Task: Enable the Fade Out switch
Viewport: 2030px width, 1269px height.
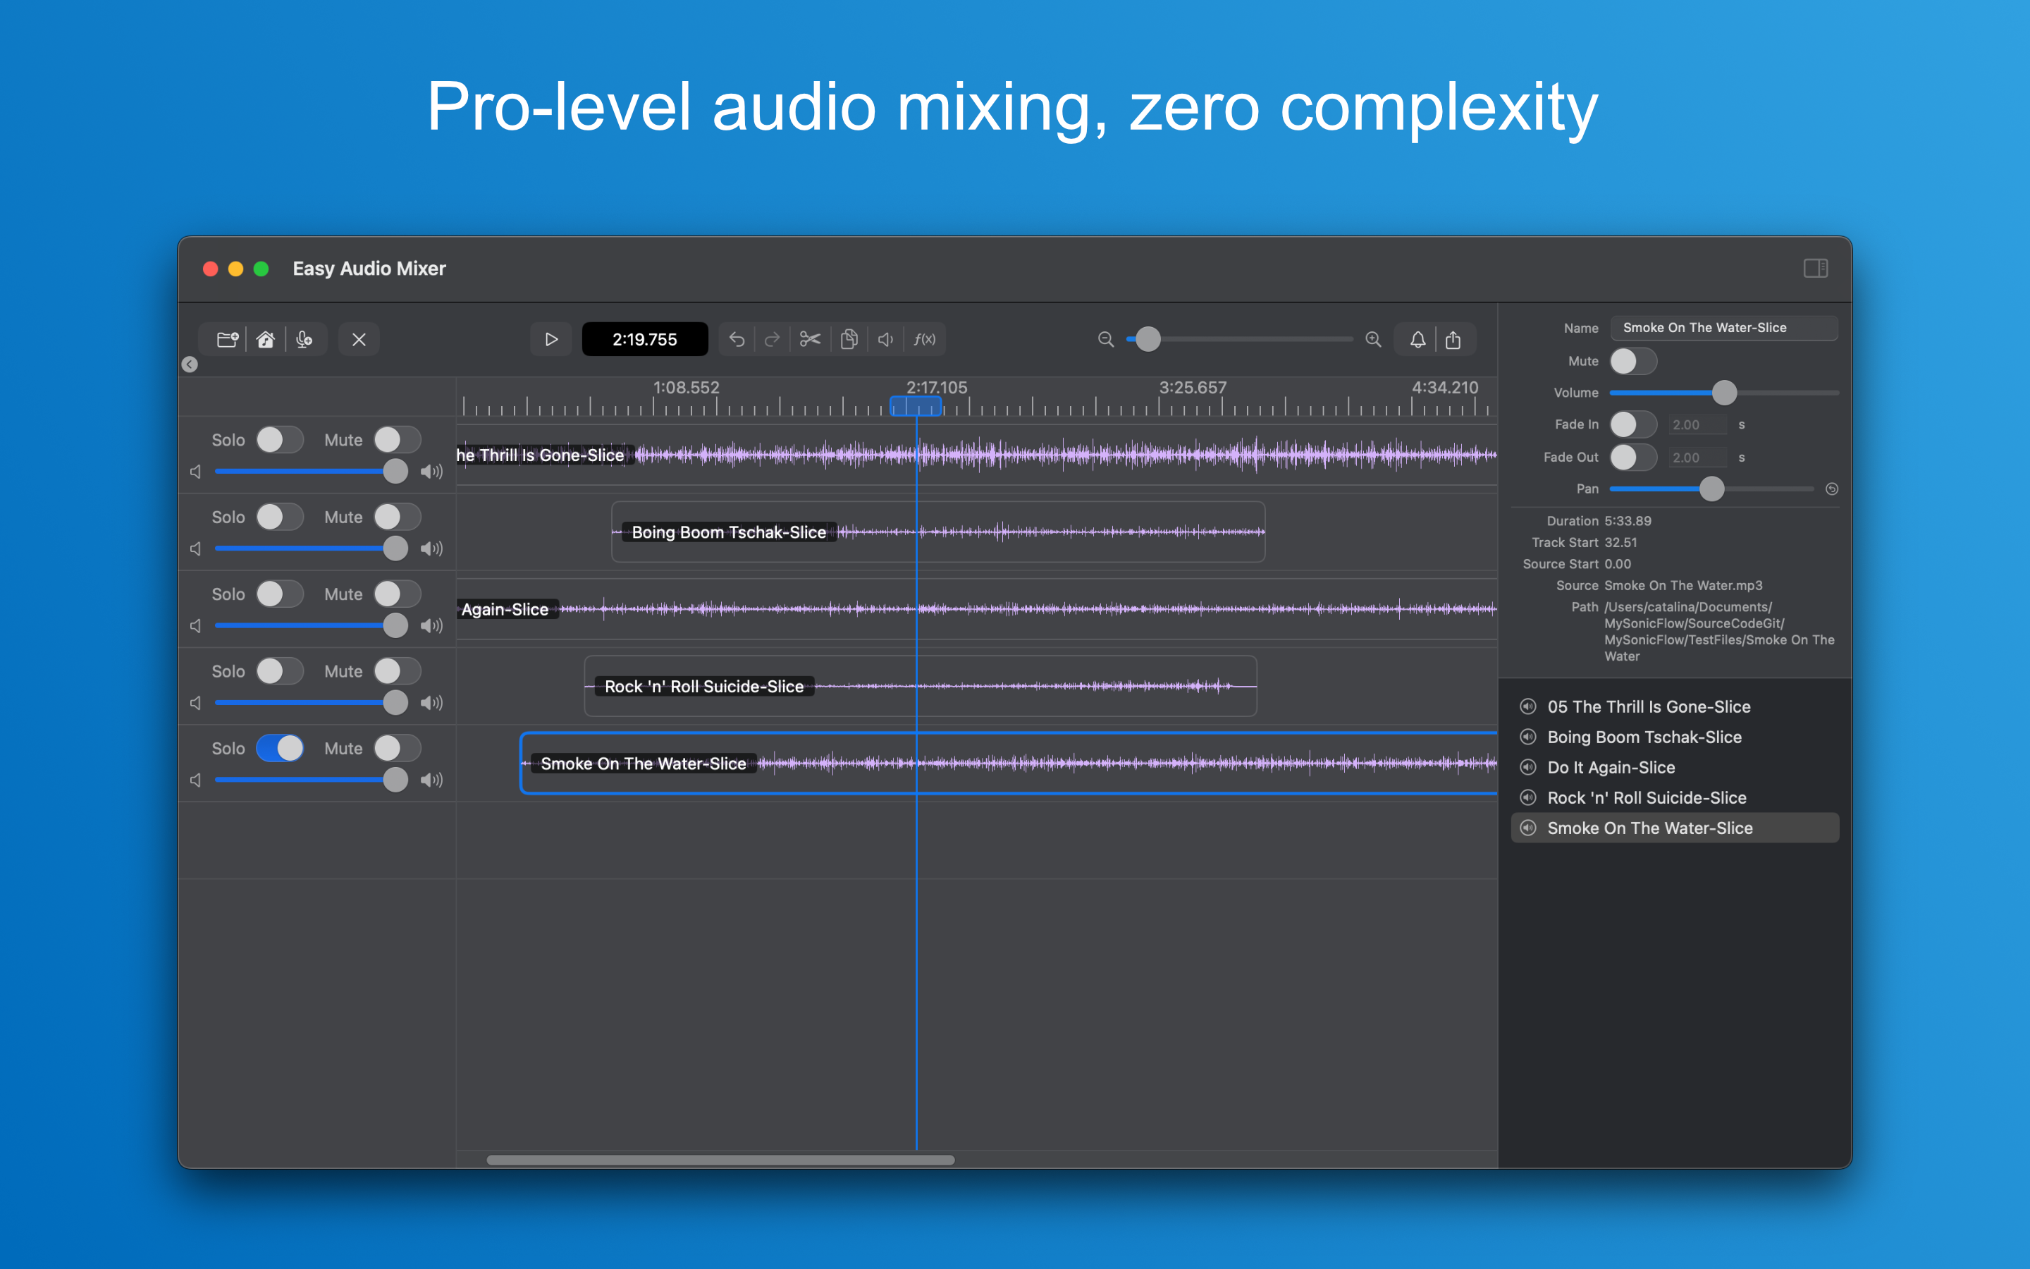Action: [x=1632, y=458]
